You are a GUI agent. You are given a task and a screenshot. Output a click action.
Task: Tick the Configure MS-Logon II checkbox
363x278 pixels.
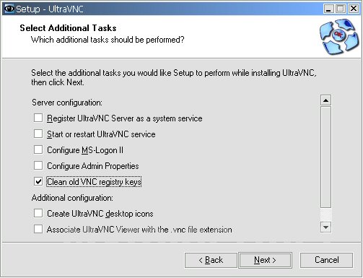[38, 149]
